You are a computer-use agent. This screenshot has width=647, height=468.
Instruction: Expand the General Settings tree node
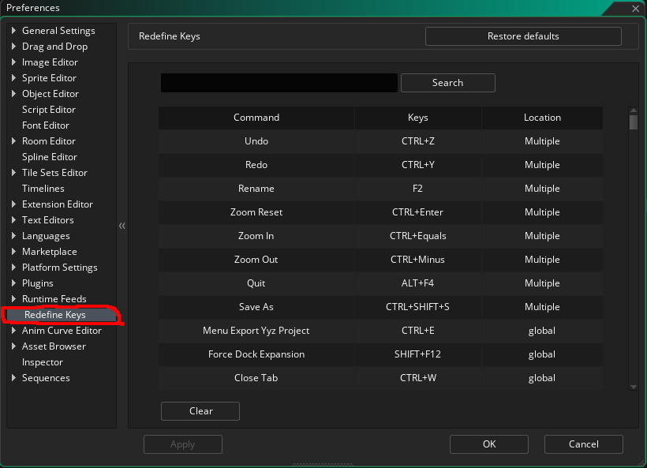[13, 30]
